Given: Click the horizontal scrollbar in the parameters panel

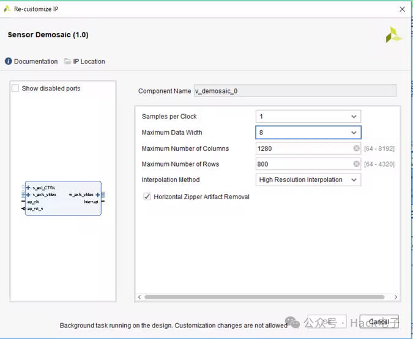Looking at the screenshot, I should (x=264, y=297).
